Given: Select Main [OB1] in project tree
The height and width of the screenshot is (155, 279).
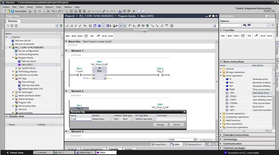Looking at the screenshot, I should (27, 65).
